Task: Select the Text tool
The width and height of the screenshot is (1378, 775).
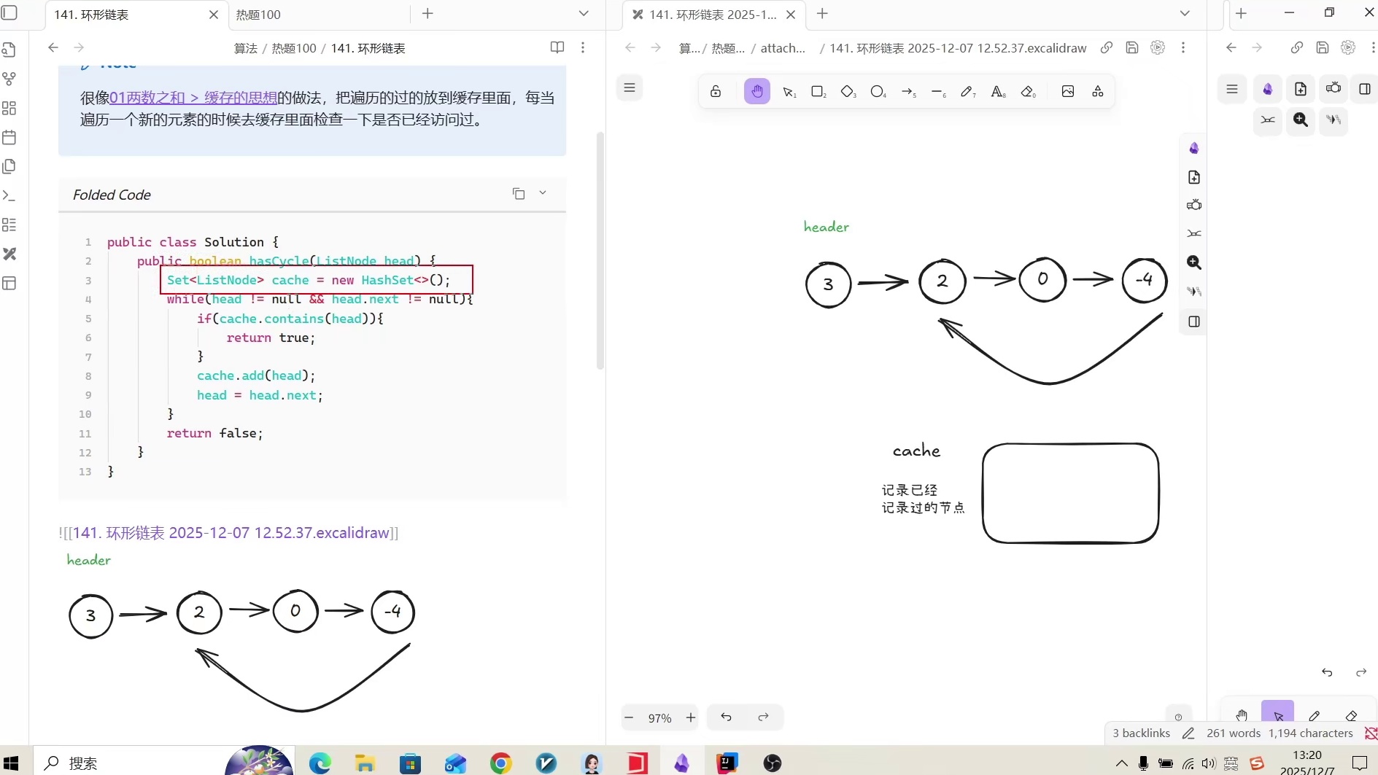Action: click(x=999, y=91)
